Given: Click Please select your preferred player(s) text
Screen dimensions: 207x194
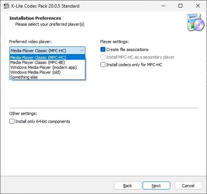Looking at the screenshot, I should tap(50, 24).
